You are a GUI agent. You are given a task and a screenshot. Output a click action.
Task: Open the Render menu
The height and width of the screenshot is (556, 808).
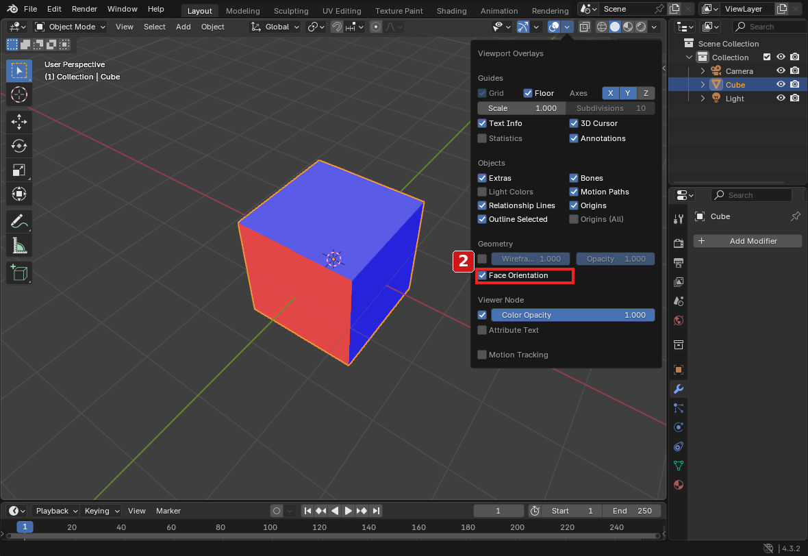[x=84, y=9]
